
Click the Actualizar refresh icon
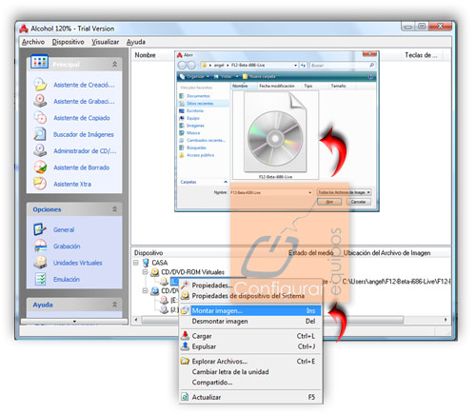click(185, 397)
